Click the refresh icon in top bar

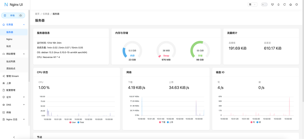[x=285, y=5]
